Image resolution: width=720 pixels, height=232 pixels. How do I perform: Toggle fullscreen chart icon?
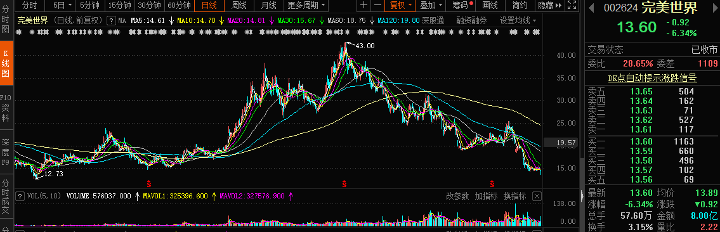(572, 6)
